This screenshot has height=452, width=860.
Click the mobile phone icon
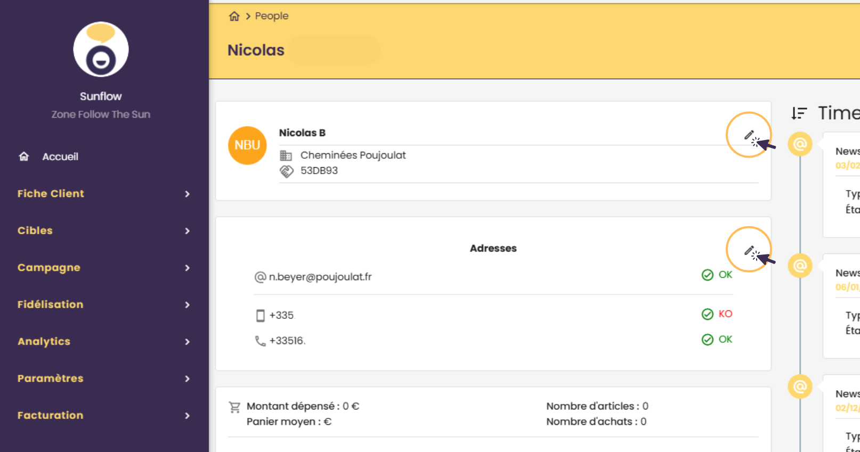coord(261,316)
